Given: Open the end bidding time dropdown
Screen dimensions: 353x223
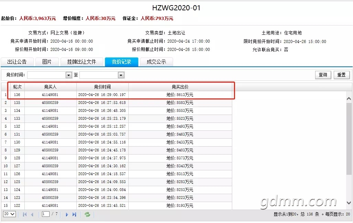Looking at the screenshot, I should (121, 75).
